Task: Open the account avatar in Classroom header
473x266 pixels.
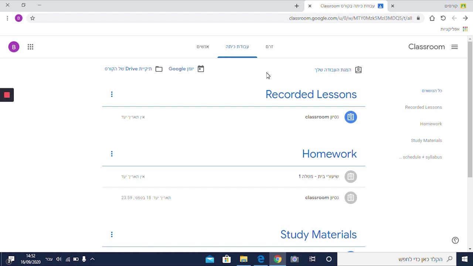Action: pyautogui.click(x=14, y=47)
